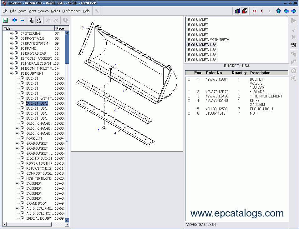Select FORK LIFT in the tree
The height and width of the screenshot is (229, 299).
34,138
